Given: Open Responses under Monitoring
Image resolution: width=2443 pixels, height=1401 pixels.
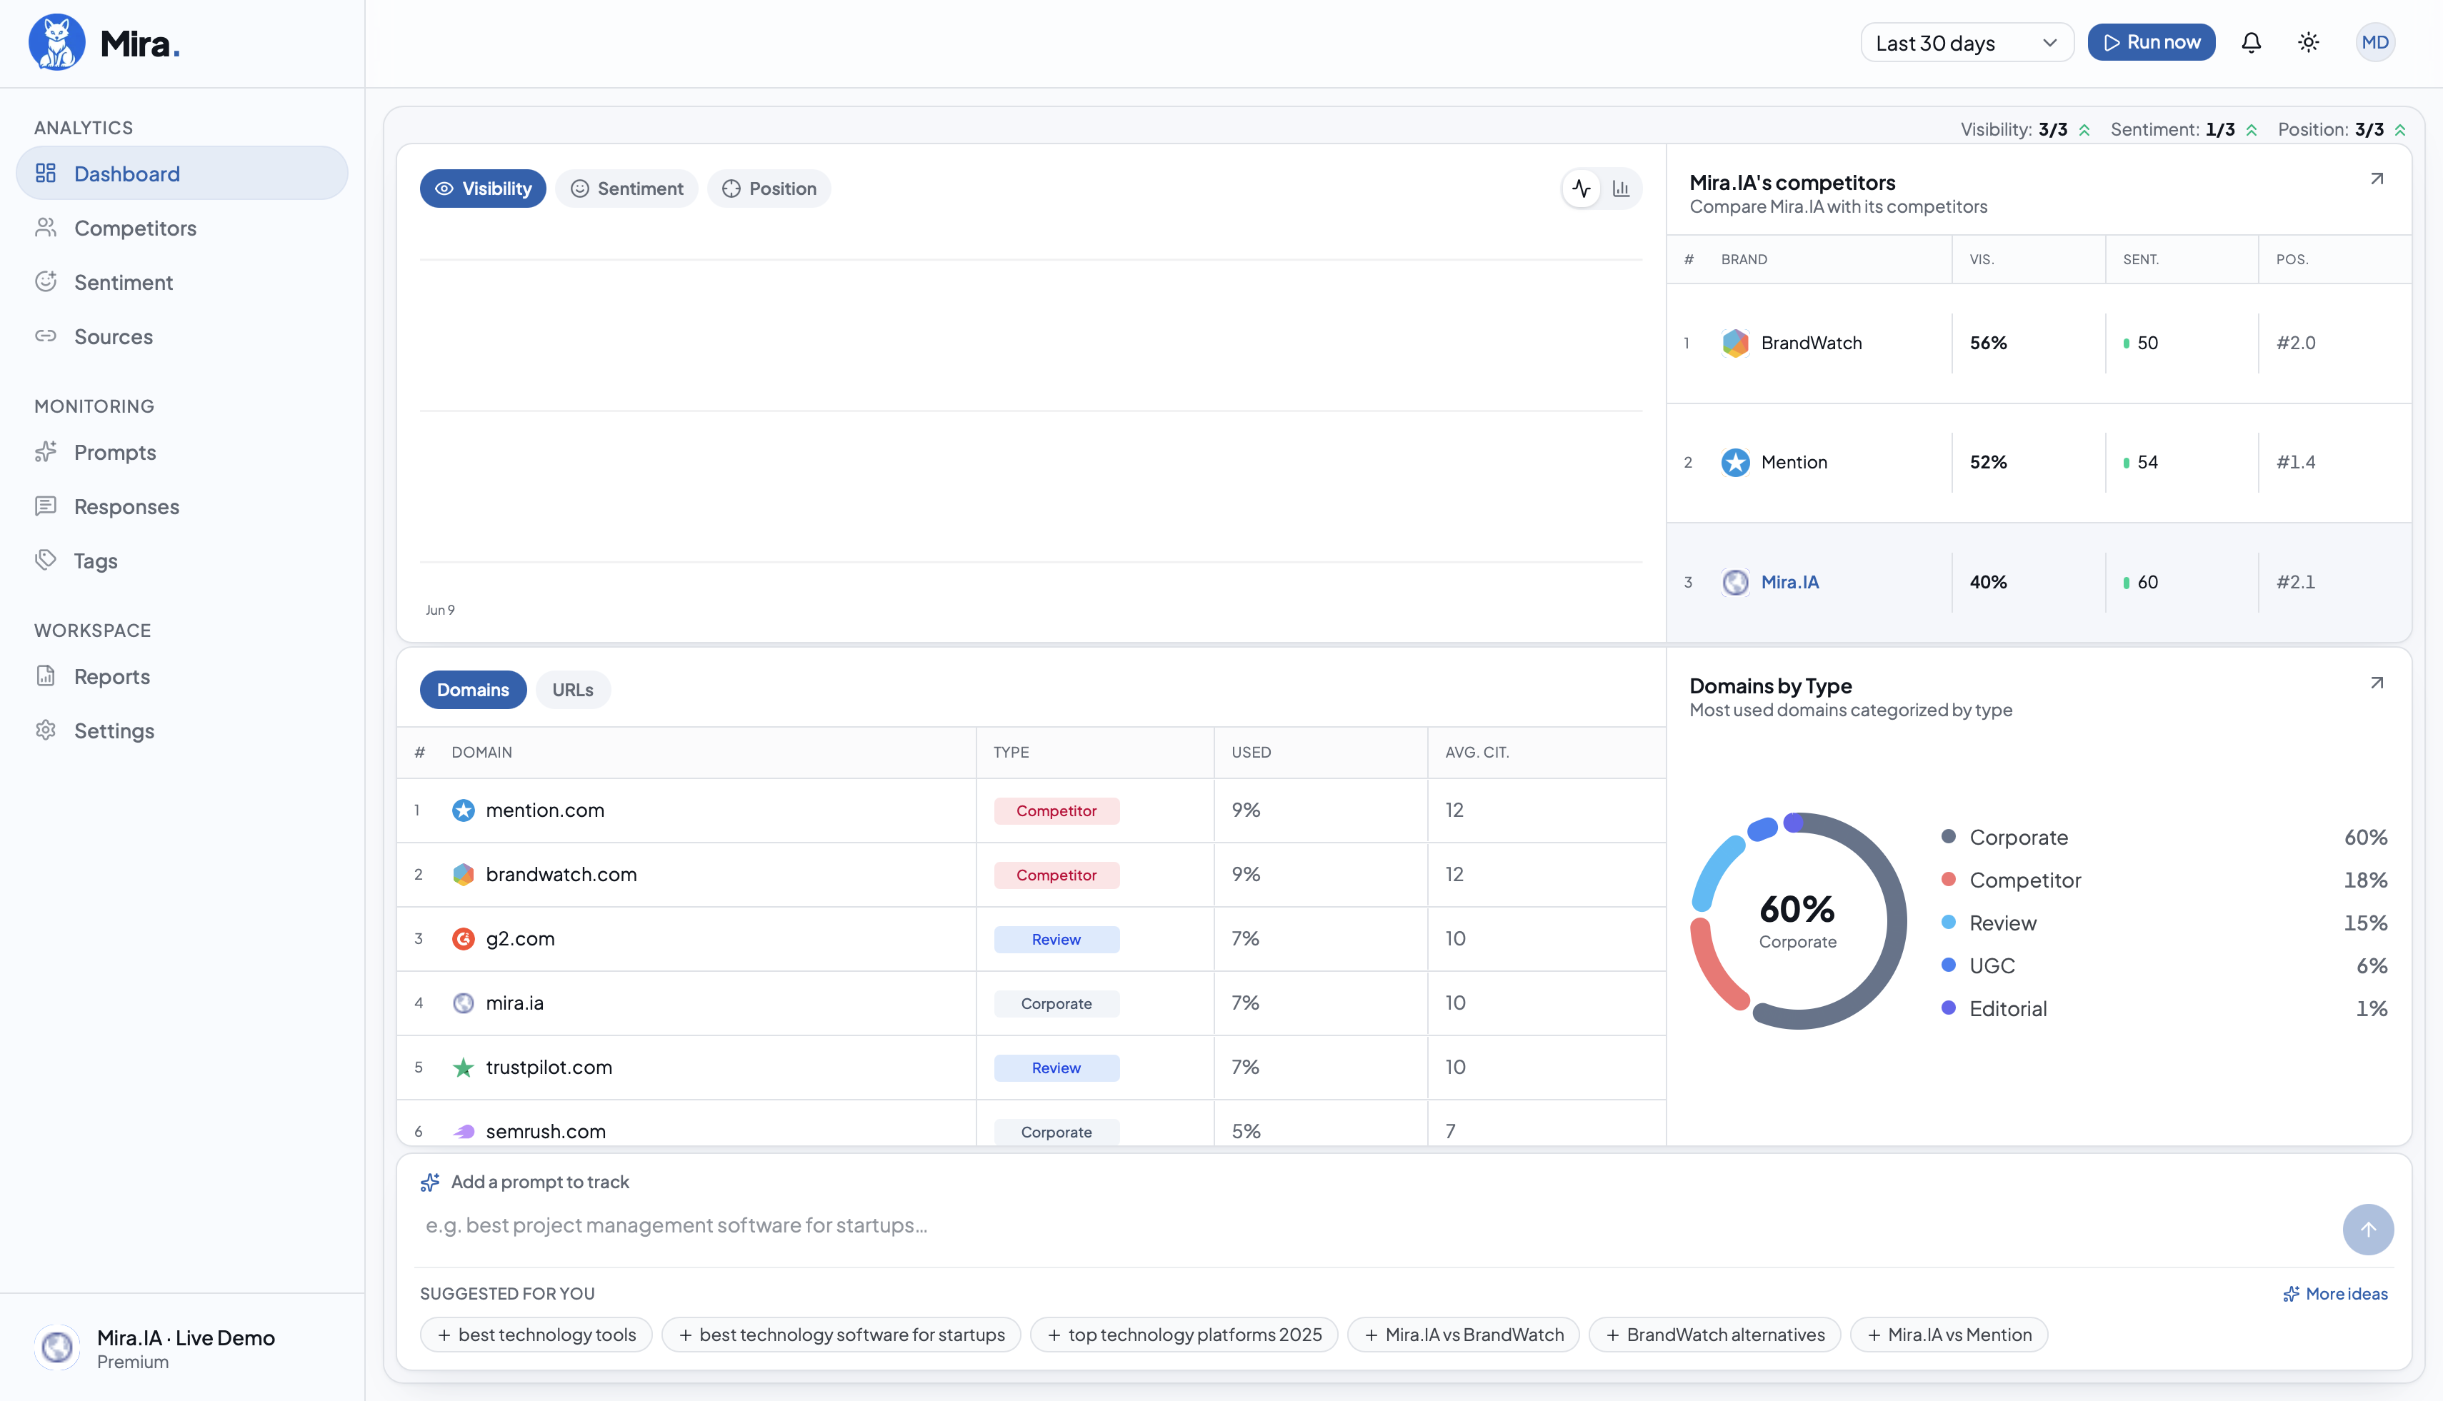Looking at the screenshot, I should coord(182,506).
